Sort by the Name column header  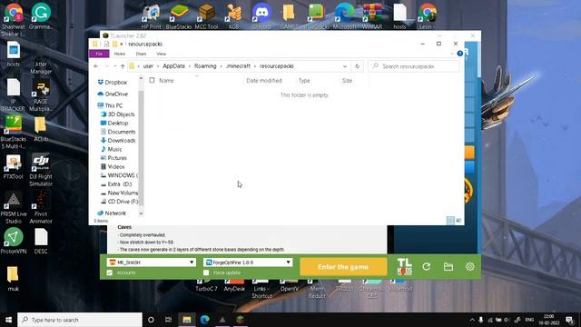coord(166,81)
